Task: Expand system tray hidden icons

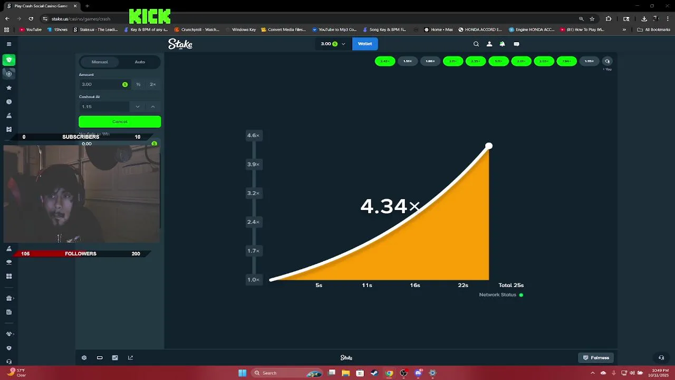Action: (592, 373)
